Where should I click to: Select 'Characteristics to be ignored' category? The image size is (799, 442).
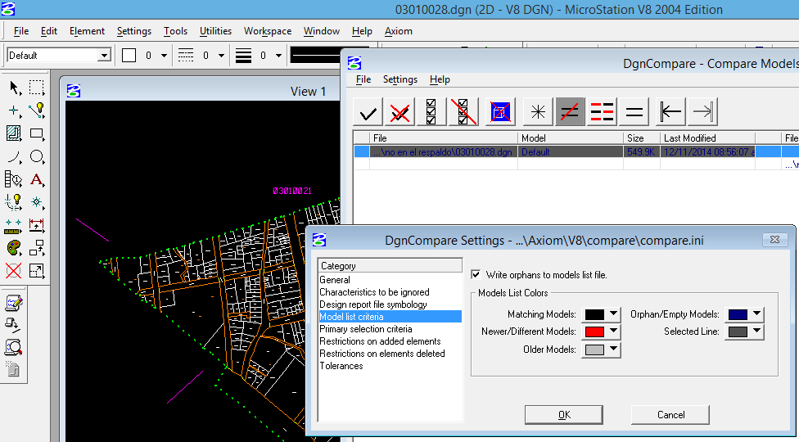(x=375, y=292)
